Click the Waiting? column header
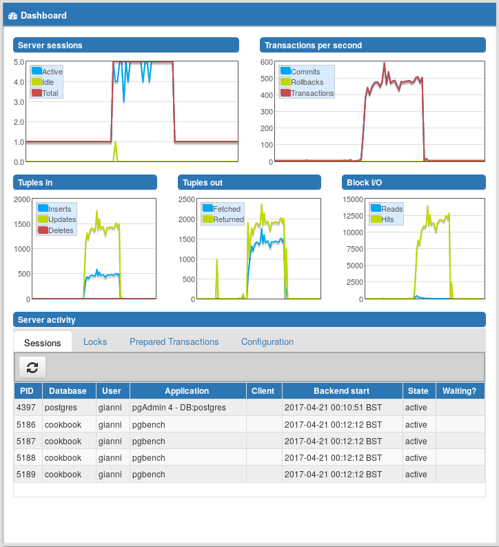This screenshot has height=547, width=499. pyautogui.click(x=460, y=391)
